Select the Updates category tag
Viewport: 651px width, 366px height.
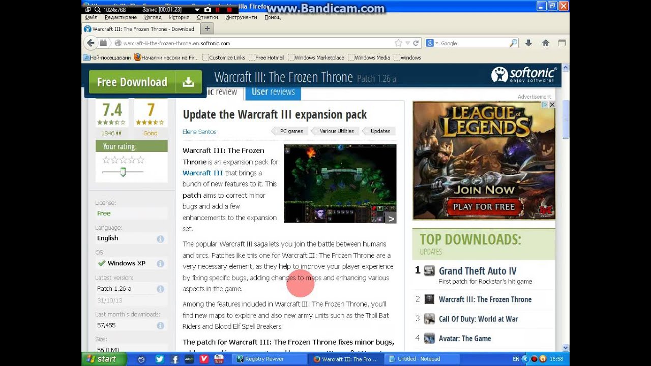click(380, 131)
